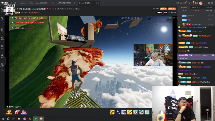The height and width of the screenshot is (121, 215).
Task: Click the announcement link under follow buttons
Action: [173, 12]
